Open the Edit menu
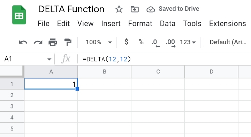251x137 pixels. point(63,23)
